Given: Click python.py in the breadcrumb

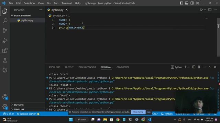Looking at the screenshot, I should click(x=58, y=16).
